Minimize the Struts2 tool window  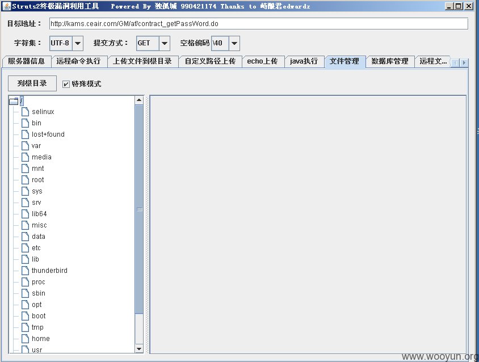(449, 6)
